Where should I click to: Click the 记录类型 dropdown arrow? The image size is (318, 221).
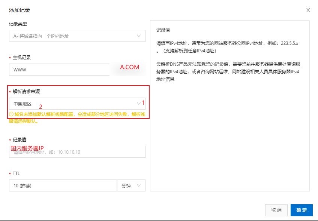click(139, 36)
